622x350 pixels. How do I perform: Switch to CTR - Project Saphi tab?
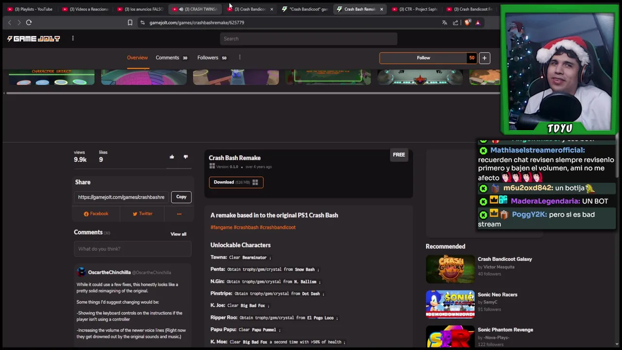(x=415, y=9)
